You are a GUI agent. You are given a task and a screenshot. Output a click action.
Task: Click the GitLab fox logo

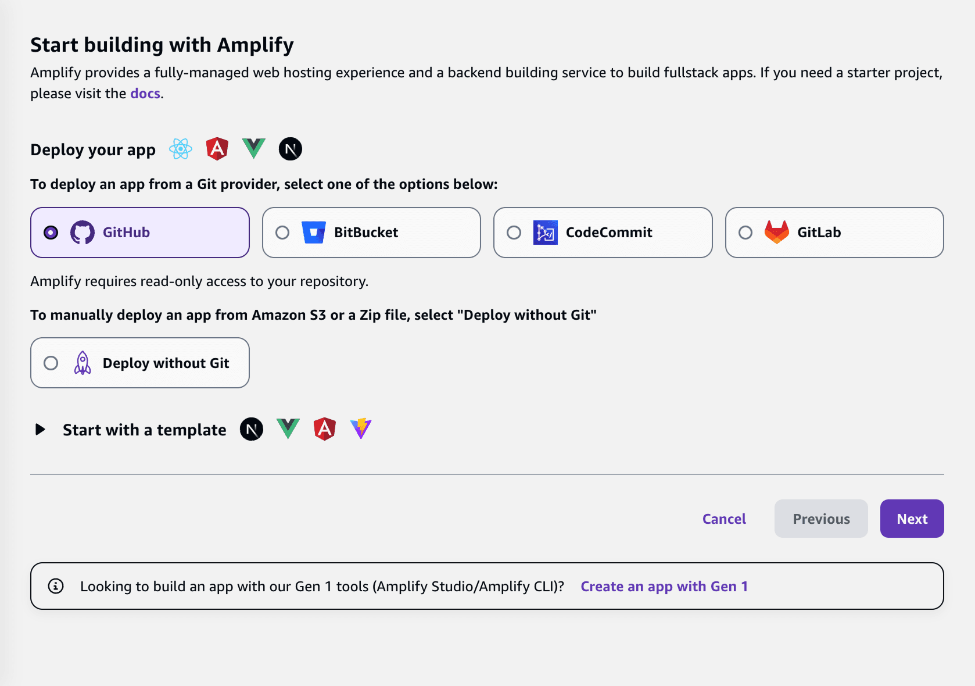coord(777,233)
